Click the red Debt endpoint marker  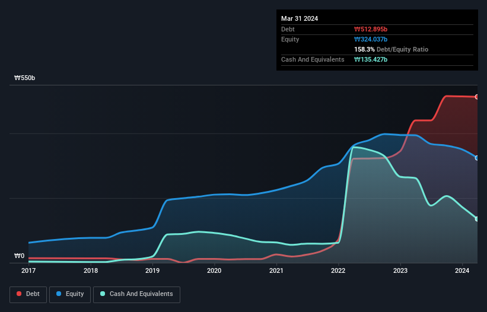click(477, 97)
